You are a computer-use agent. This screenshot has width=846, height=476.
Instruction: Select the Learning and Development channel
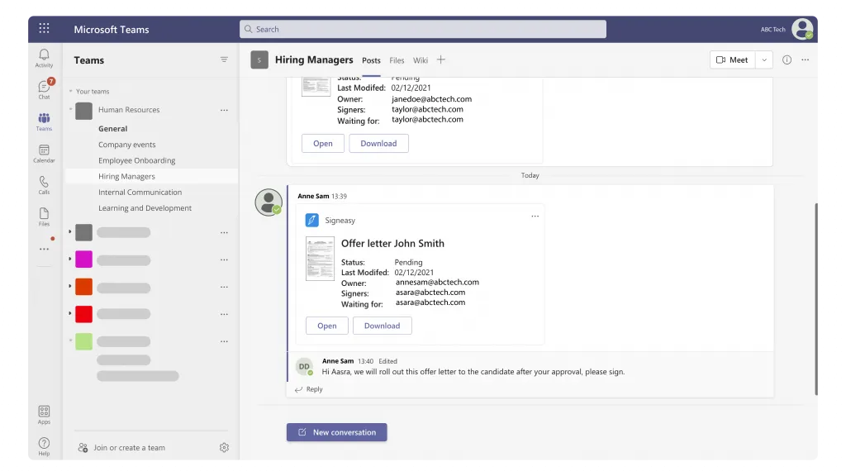tap(145, 208)
